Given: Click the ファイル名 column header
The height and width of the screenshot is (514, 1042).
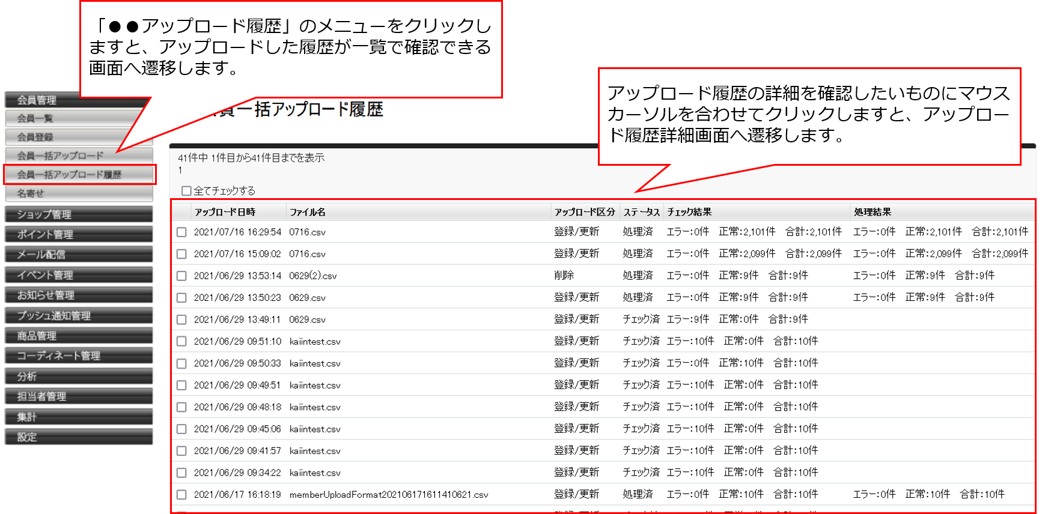Looking at the screenshot, I should pos(307,212).
